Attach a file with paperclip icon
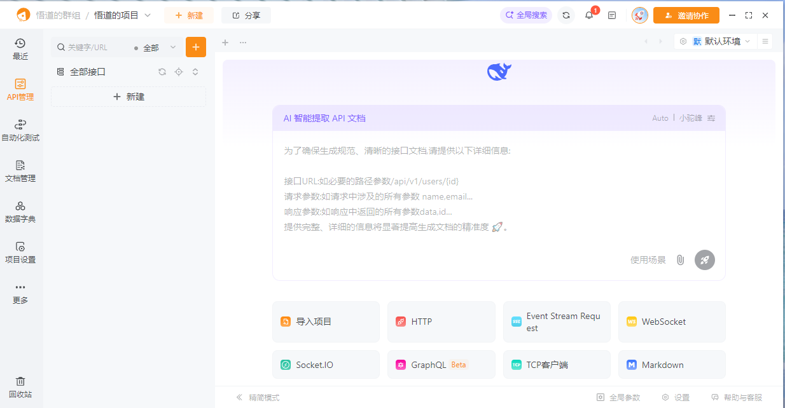The image size is (785, 408). [680, 260]
